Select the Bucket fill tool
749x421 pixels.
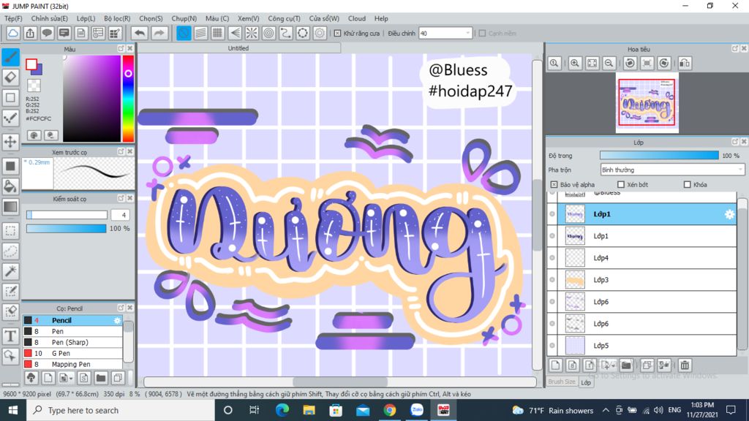tap(10, 186)
